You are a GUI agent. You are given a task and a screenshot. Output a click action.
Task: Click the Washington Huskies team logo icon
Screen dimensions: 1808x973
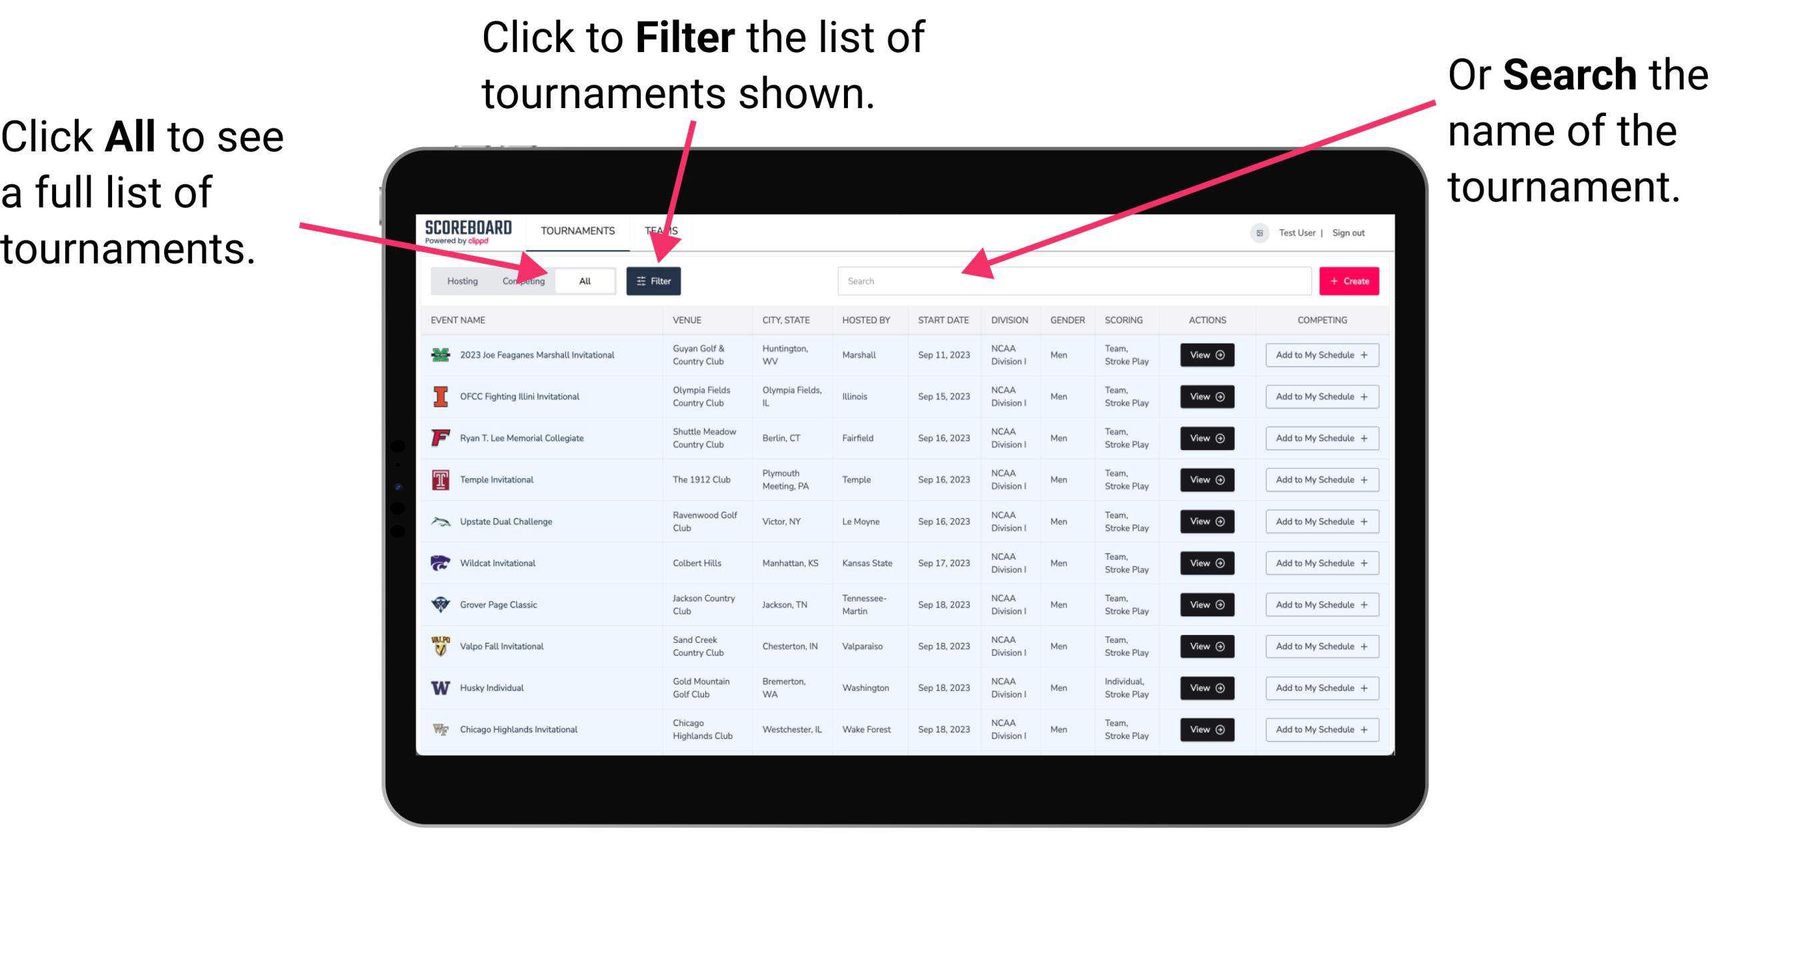pos(439,688)
